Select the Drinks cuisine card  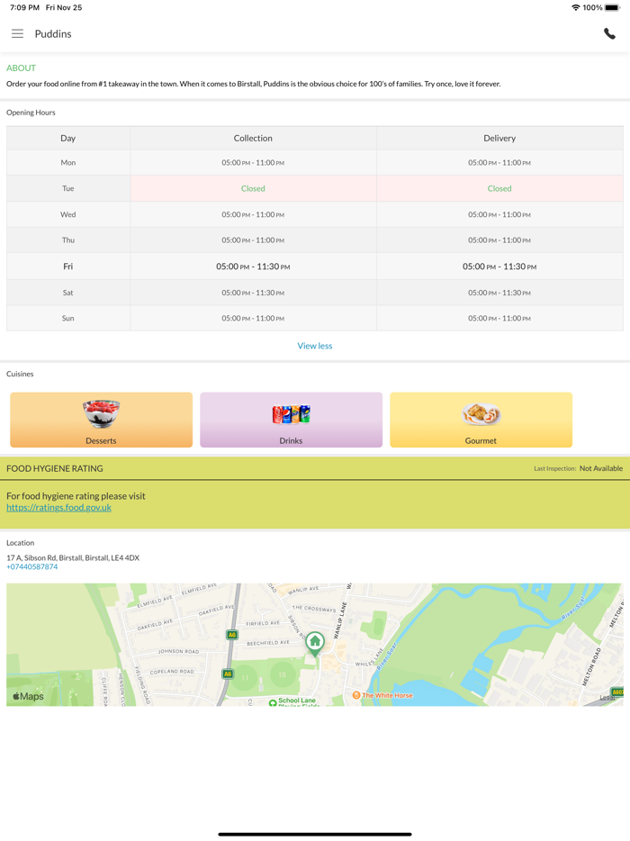pyautogui.click(x=291, y=420)
